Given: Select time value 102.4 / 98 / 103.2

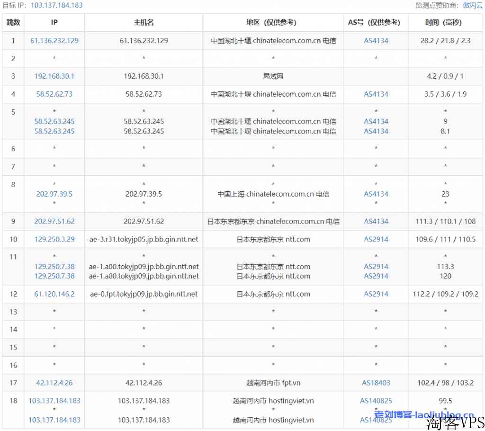Looking at the screenshot, I should [445, 383].
